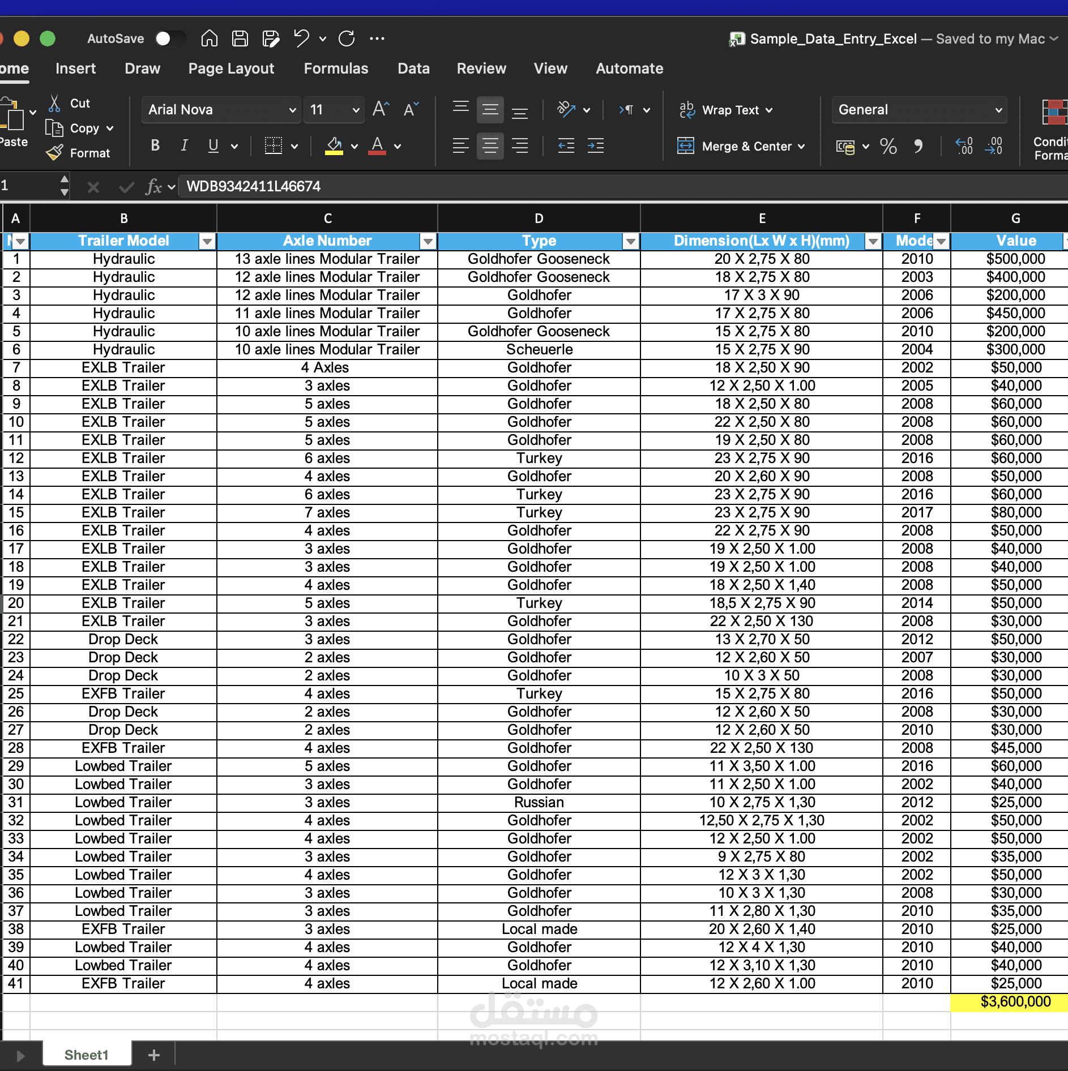Click the formula bar showing WDB9342411L46674
This screenshot has height=1071, width=1068.
(623, 186)
